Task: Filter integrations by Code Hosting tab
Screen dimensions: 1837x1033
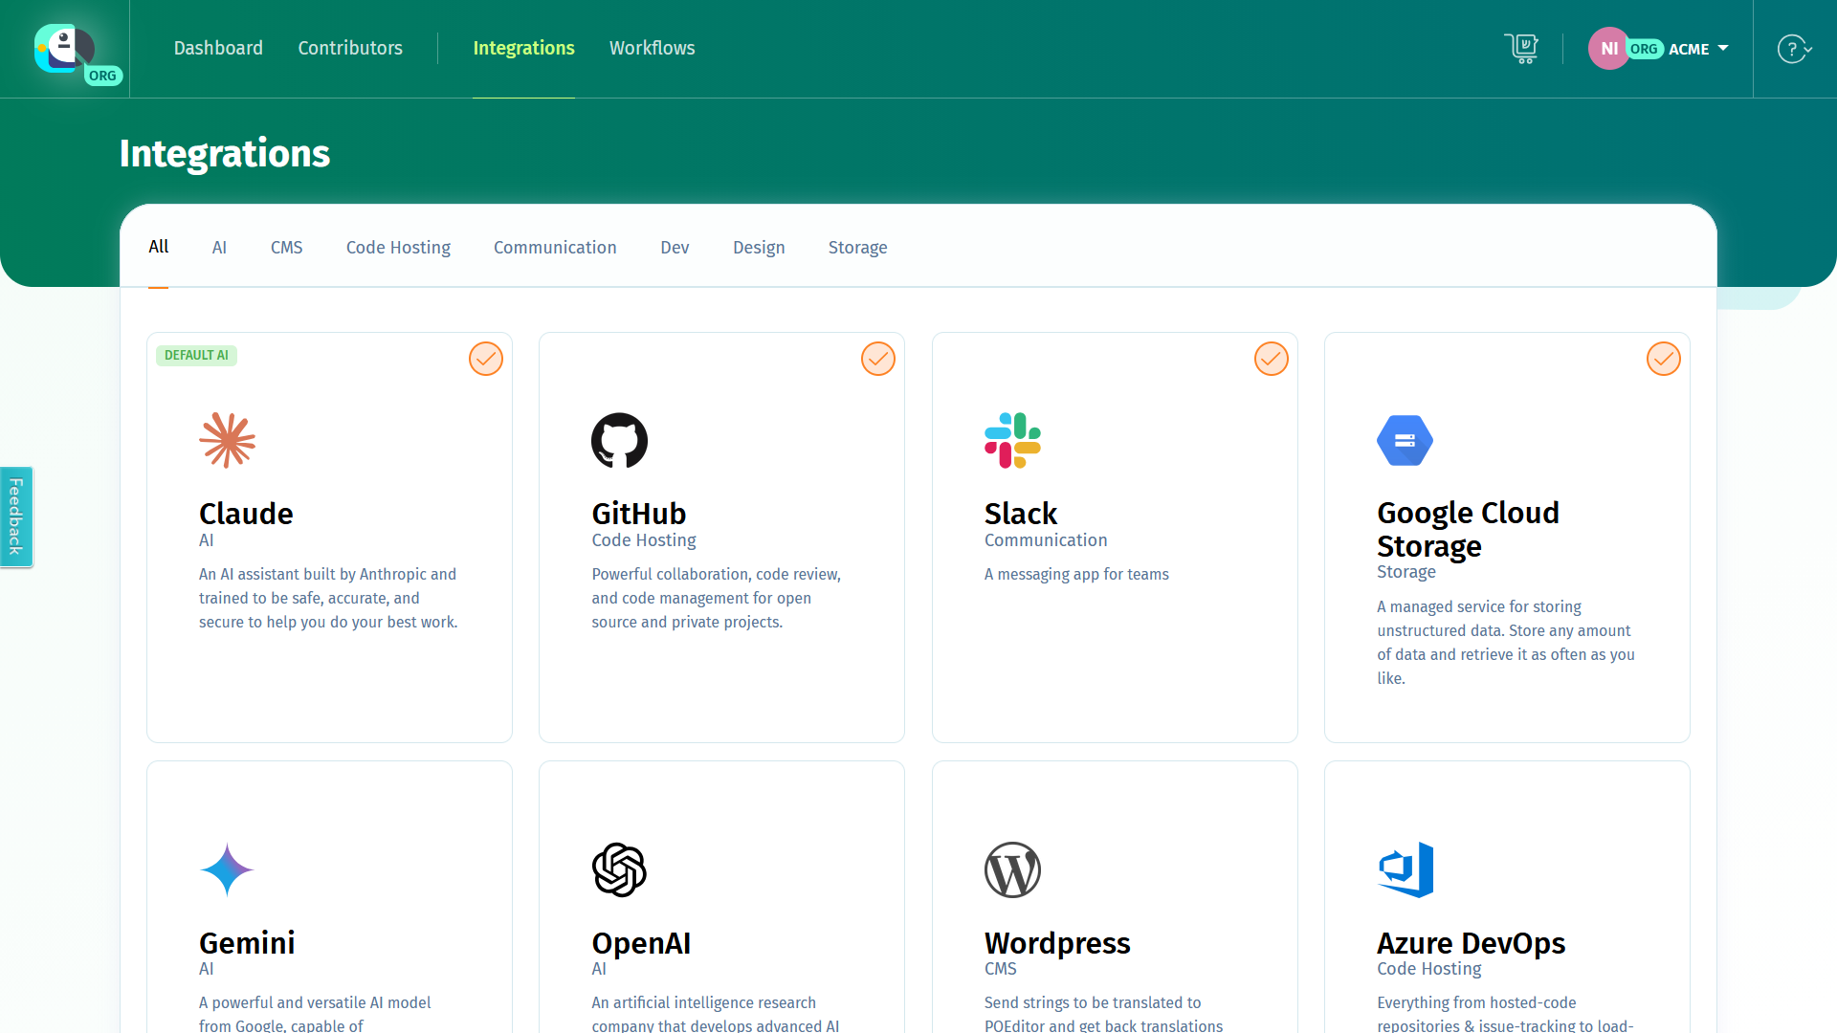Action: (398, 248)
